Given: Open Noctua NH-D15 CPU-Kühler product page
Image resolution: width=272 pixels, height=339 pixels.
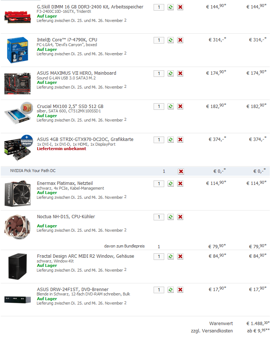Looking at the screenshot, I should click(66, 216).
